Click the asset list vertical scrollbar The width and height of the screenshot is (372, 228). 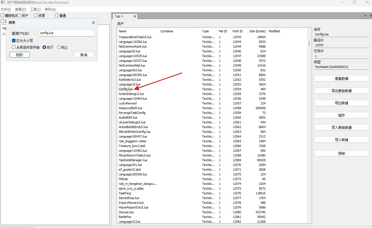[x=309, y=43]
